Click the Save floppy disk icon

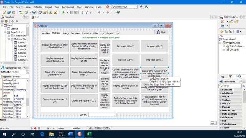coord(34,12)
